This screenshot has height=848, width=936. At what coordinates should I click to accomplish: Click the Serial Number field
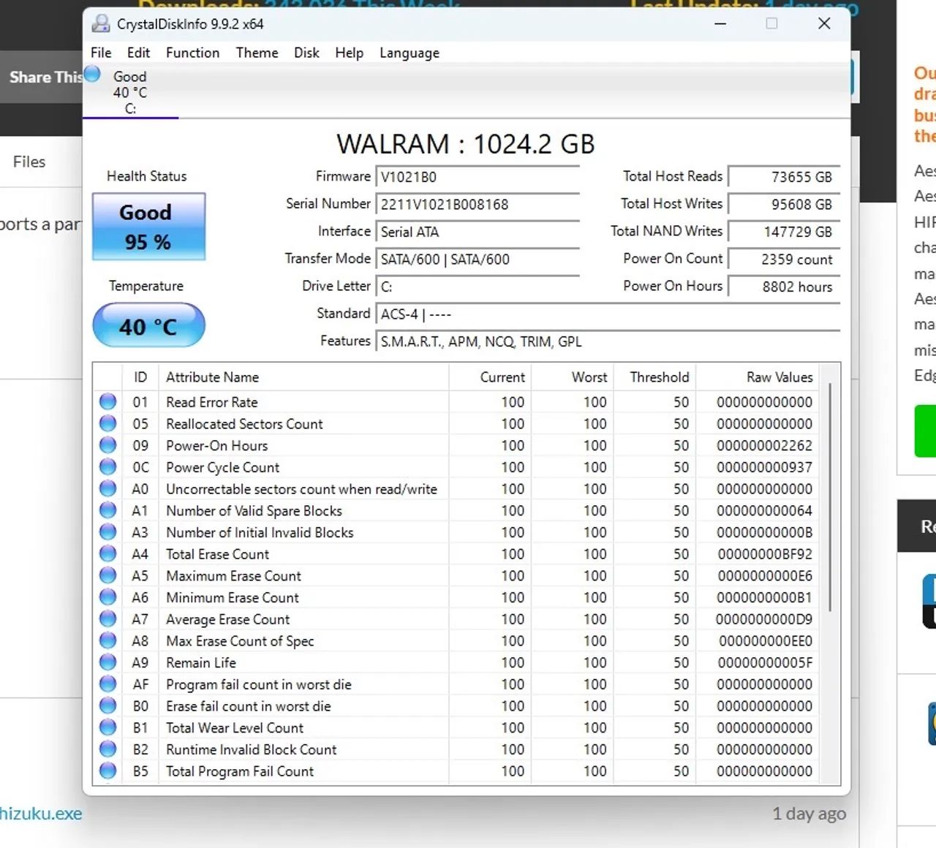(478, 204)
